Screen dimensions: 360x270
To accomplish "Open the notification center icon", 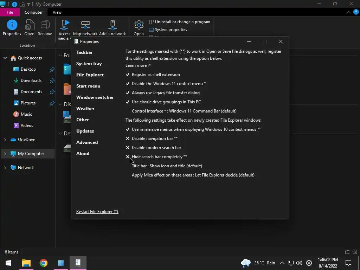I will click(x=348, y=263).
